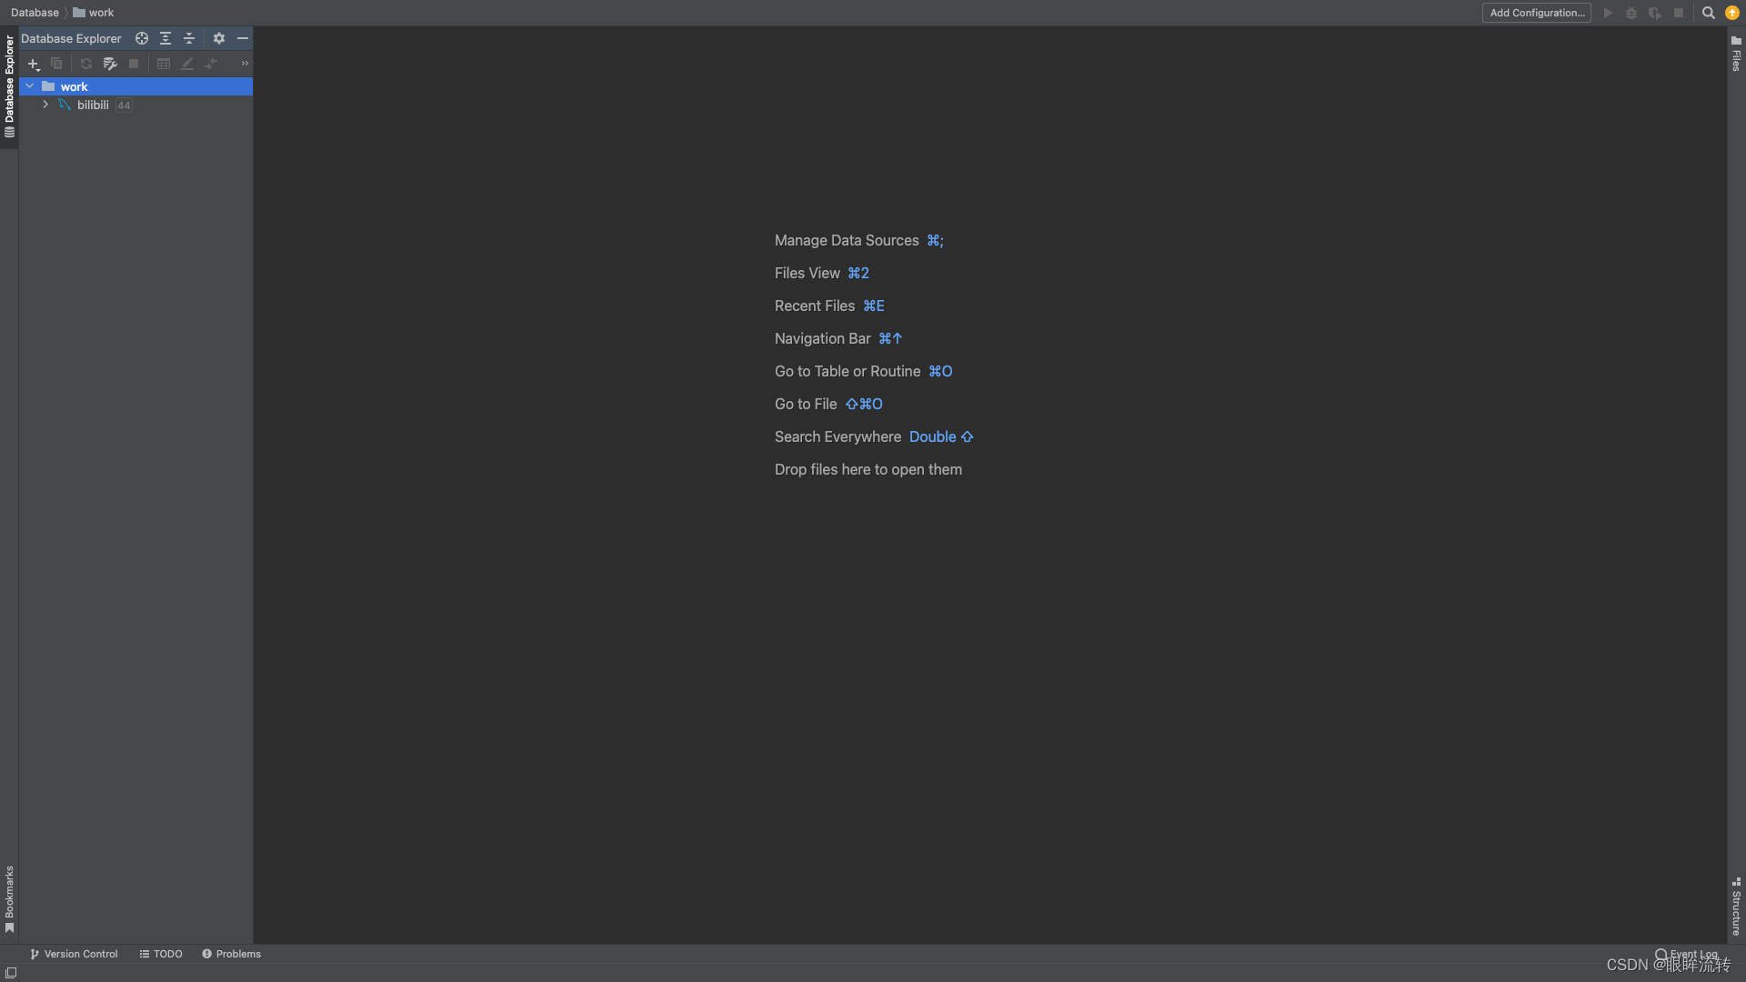Click Database in the navigation breadcrumb
The height and width of the screenshot is (982, 1746).
pos(35,13)
